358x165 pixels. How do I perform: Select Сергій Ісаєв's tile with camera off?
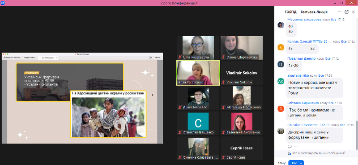(x=242, y=148)
